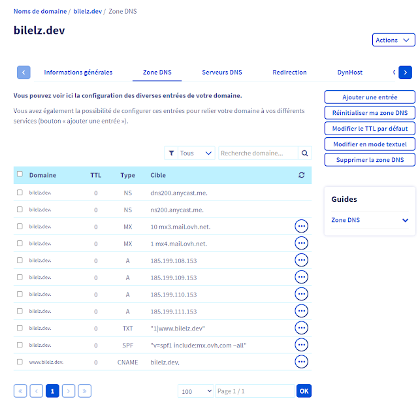Viewport: 418px width, 401px height.
Task: Open the Tous record type filter
Action: 196,153
